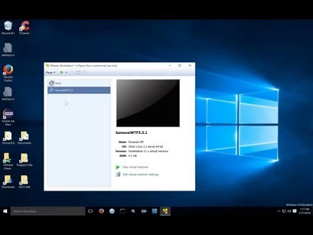Click the magnifier taskbar icon
313x235 pixels.
tap(133, 211)
